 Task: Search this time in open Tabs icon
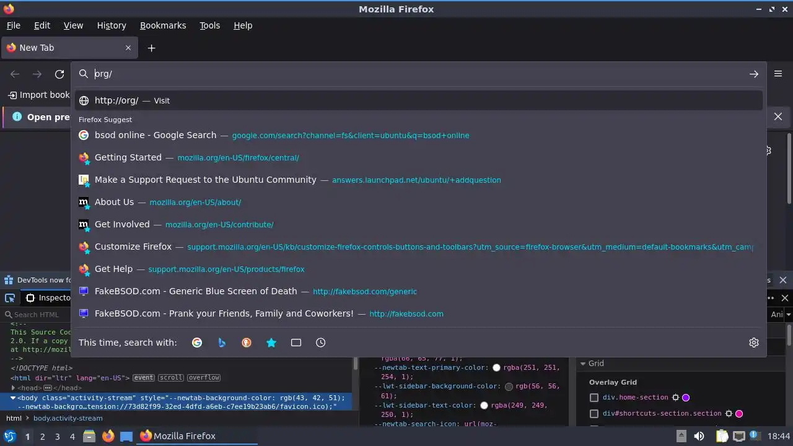tap(296, 343)
